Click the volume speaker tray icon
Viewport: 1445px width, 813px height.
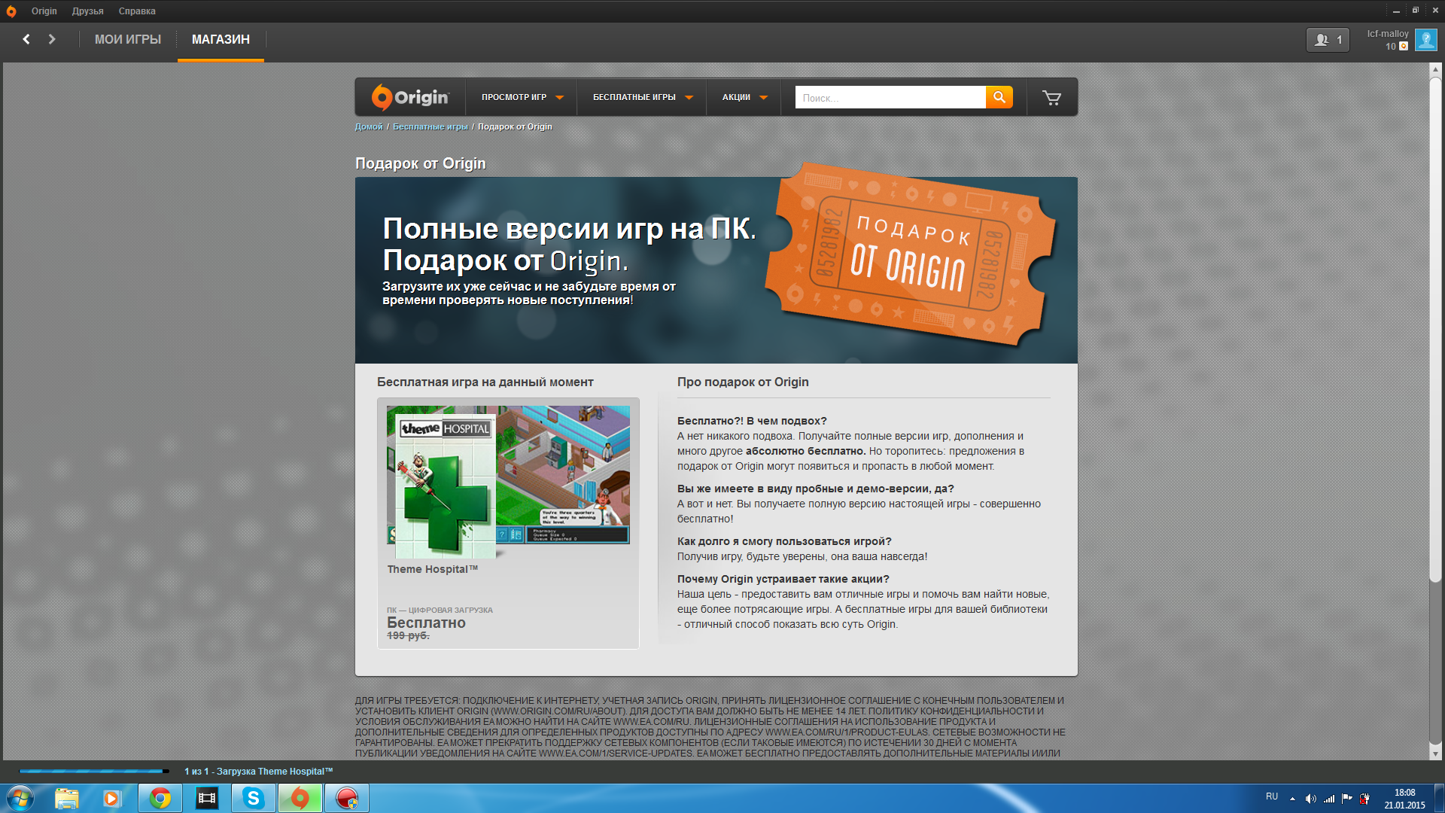(1311, 799)
